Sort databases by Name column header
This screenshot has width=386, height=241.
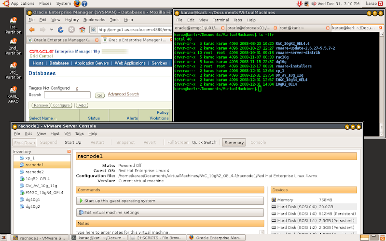coord(47,118)
